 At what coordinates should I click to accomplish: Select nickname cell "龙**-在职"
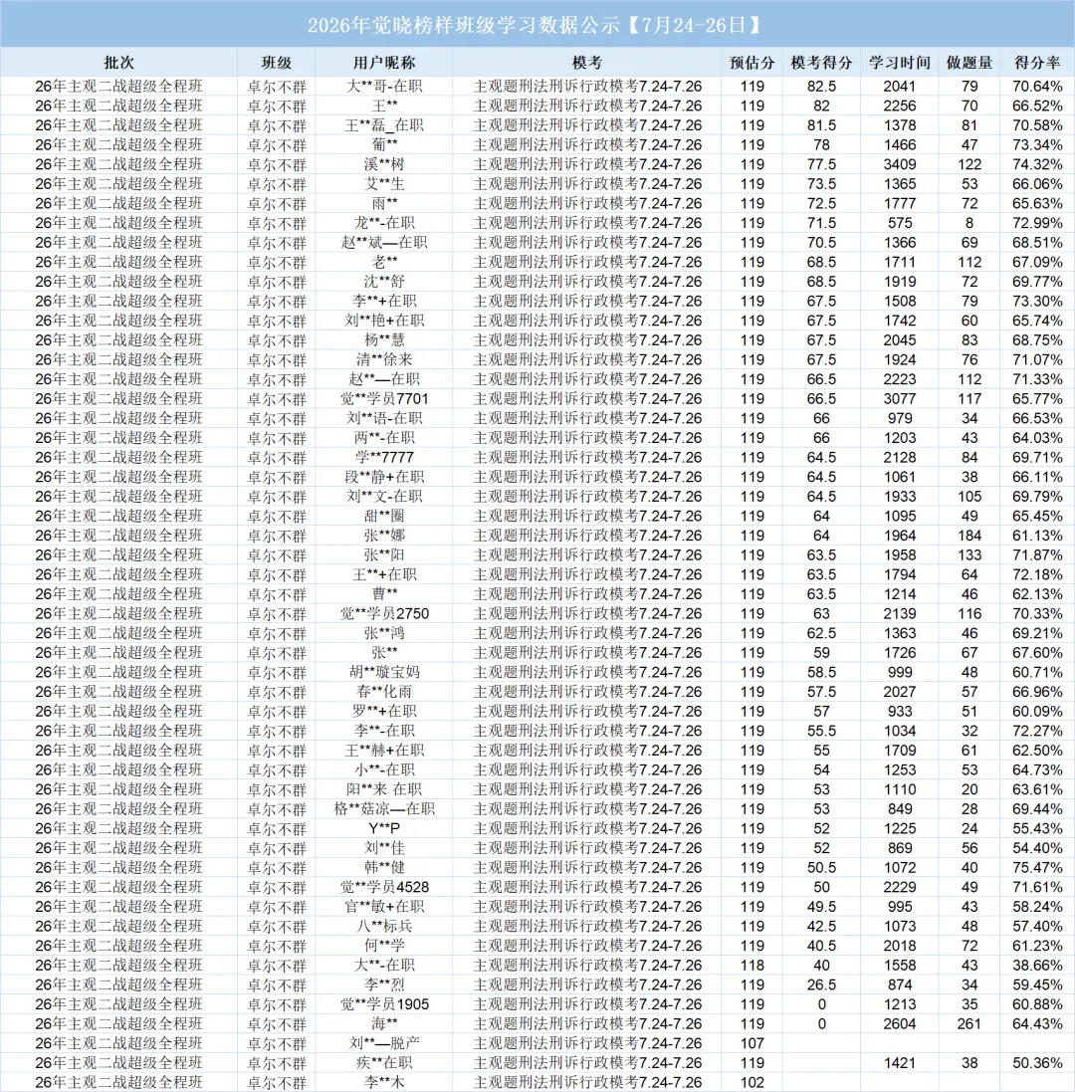pyautogui.click(x=384, y=223)
